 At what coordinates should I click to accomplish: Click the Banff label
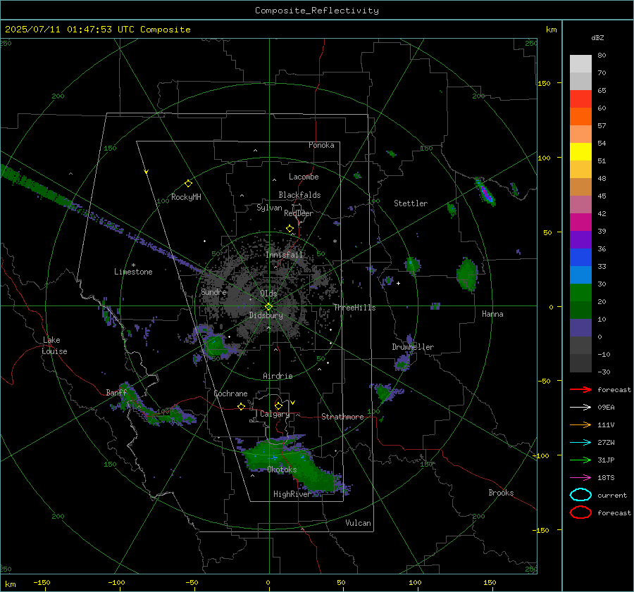116,392
